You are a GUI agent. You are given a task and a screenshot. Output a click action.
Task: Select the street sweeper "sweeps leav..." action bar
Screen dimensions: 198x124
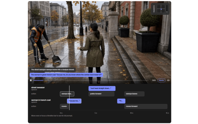click(x=67, y=94)
